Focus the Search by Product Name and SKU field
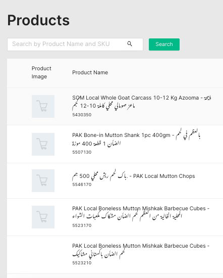223x278 pixels. pos(75,44)
